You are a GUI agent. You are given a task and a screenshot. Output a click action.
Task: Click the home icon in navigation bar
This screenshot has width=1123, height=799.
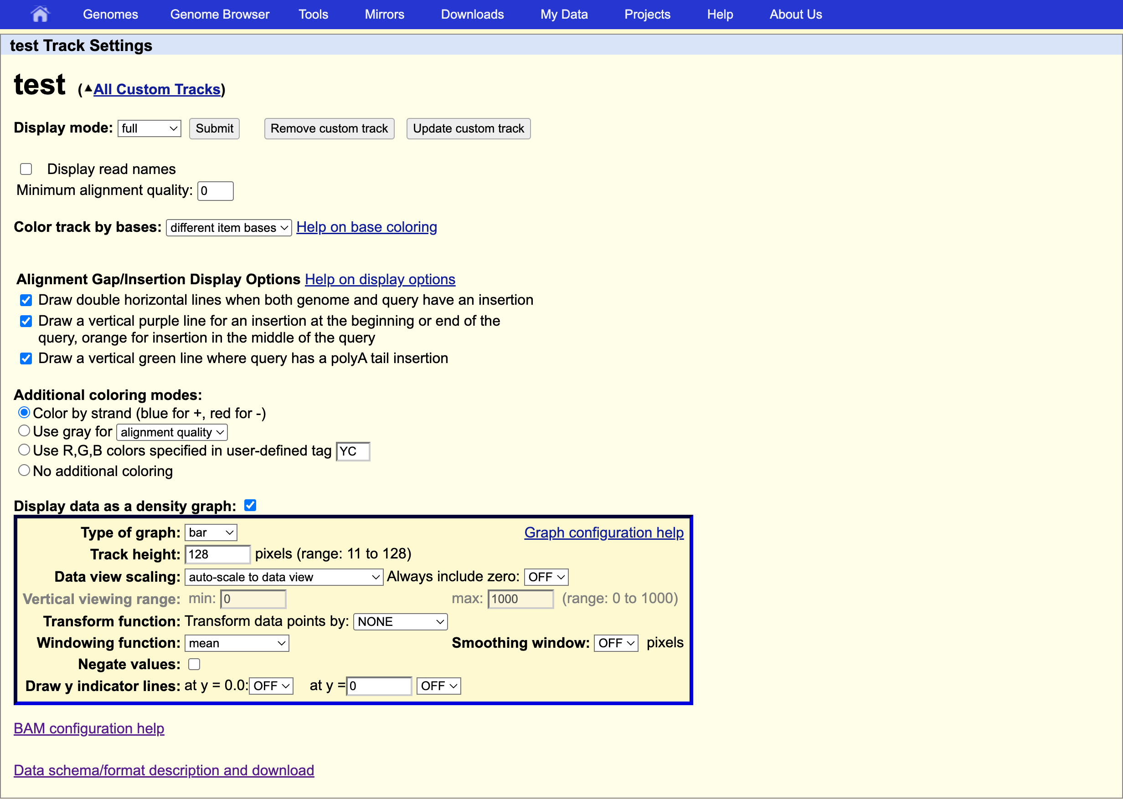[40, 14]
